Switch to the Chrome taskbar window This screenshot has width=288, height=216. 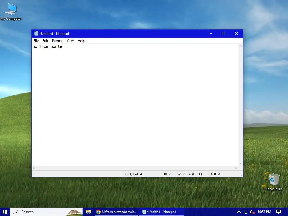coord(116,212)
